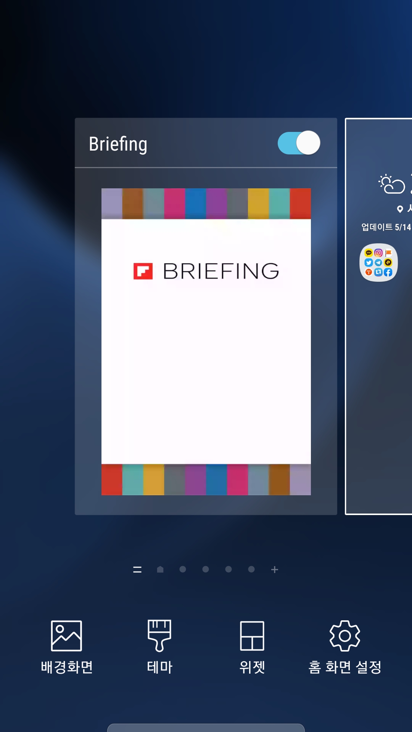Add a new page with plus indicator
Screen dimensions: 412x732
pyautogui.click(x=275, y=570)
